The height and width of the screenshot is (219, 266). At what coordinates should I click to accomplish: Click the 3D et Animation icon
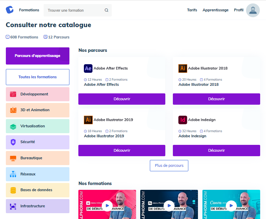pyautogui.click(x=13, y=110)
